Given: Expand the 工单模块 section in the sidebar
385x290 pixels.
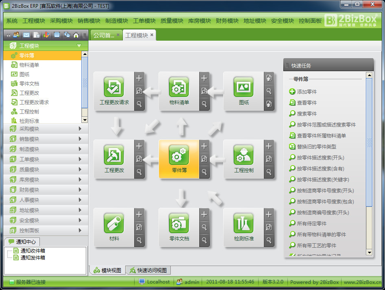Looking at the screenshot, I should pyautogui.click(x=46, y=159).
